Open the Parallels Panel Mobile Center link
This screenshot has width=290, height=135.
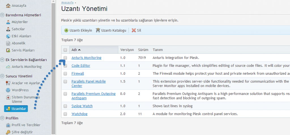pos(89,83)
